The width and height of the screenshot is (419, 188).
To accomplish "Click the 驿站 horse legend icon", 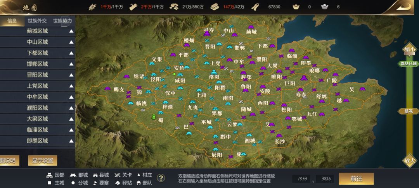I will [117, 183].
